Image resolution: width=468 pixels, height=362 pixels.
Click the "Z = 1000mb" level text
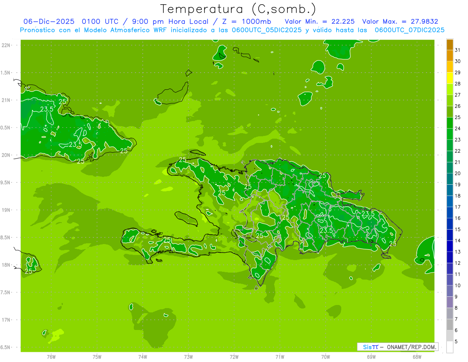coord(247,21)
